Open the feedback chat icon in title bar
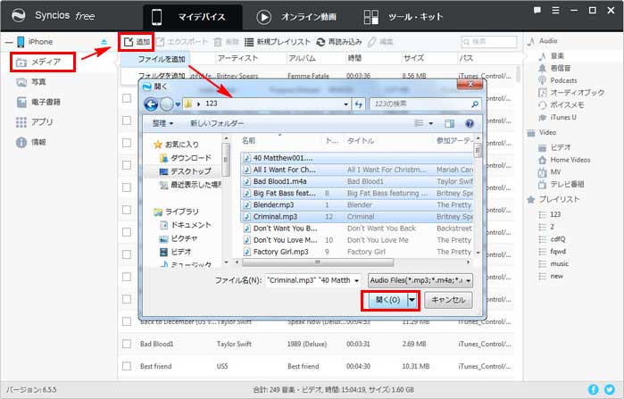The height and width of the screenshot is (399, 624). pos(537,11)
